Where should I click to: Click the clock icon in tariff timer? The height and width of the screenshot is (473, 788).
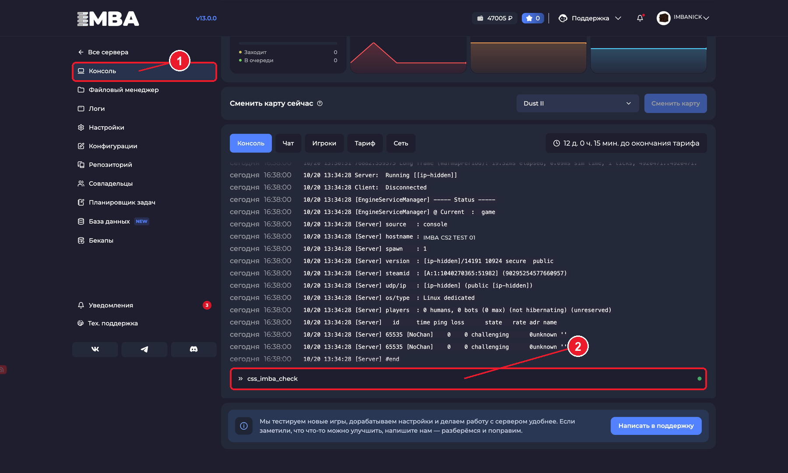click(556, 143)
